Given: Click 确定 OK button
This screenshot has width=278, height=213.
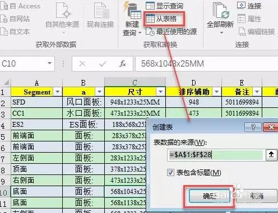Looking at the screenshot, I should coord(210,196).
